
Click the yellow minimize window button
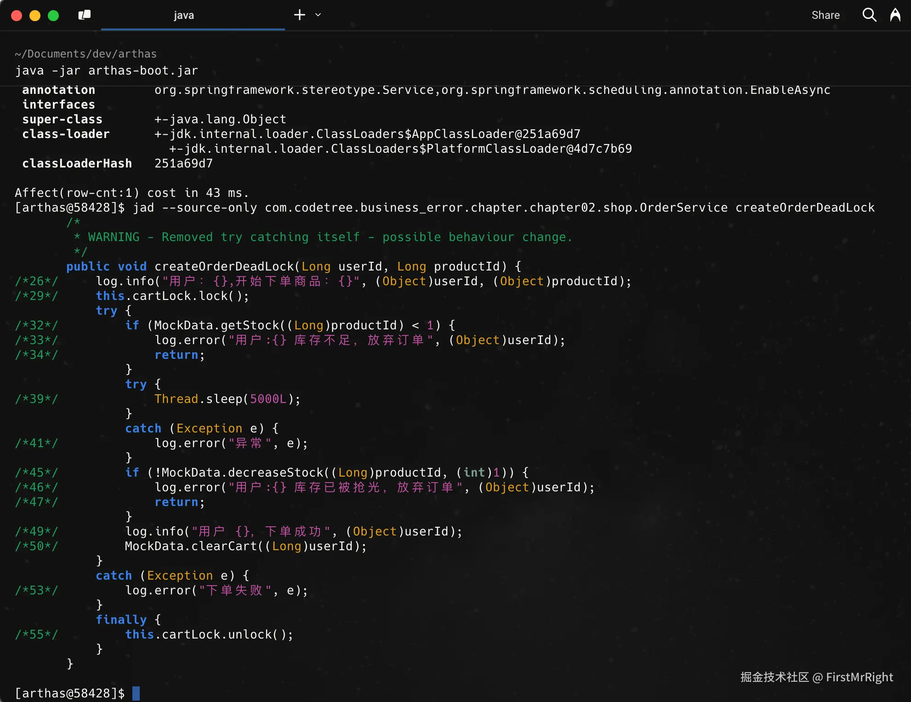[35, 16]
